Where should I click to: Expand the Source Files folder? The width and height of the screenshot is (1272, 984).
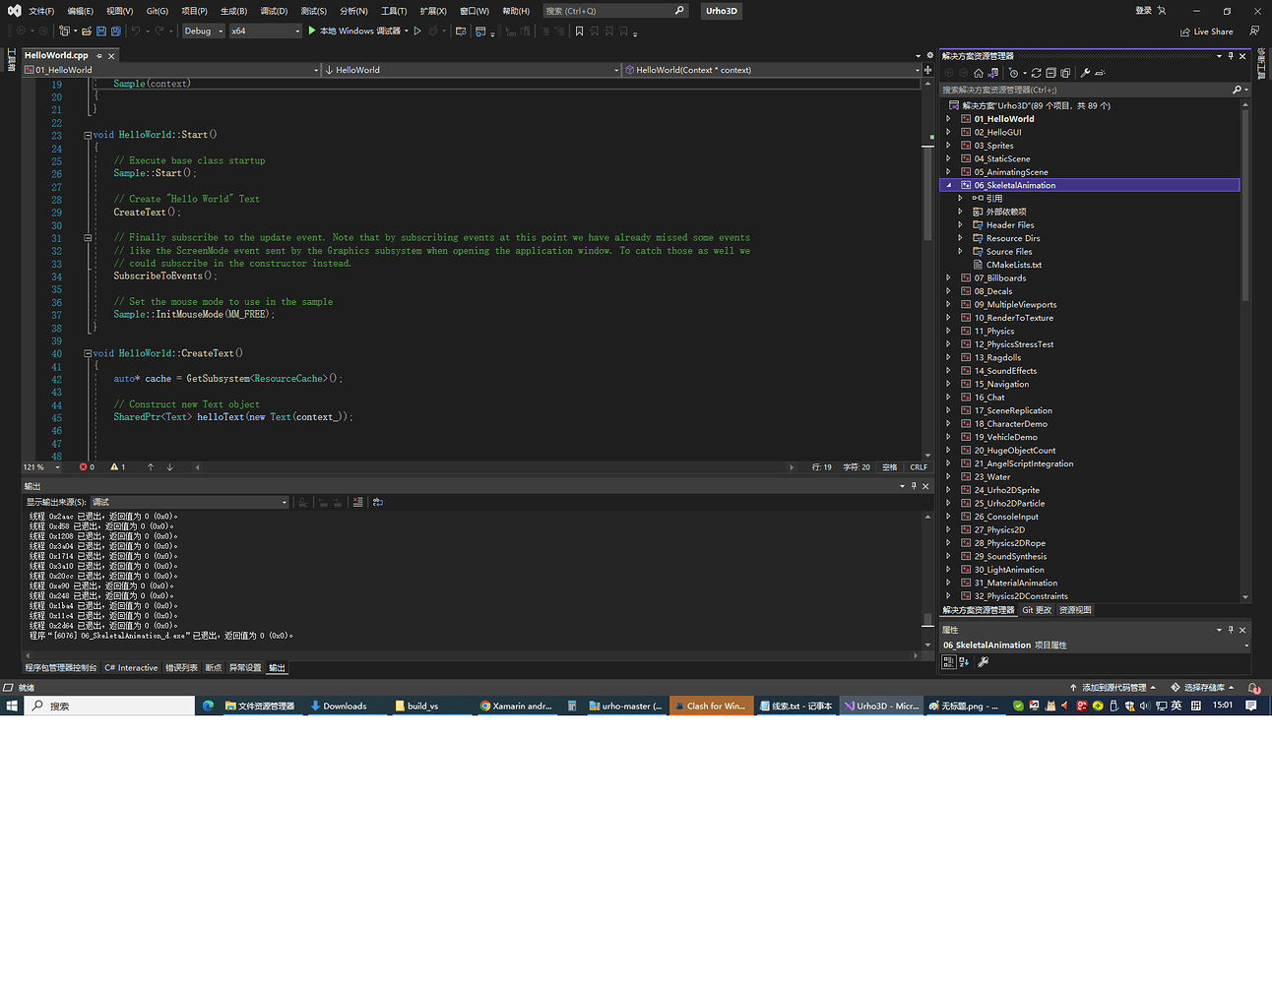pos(961,251)
